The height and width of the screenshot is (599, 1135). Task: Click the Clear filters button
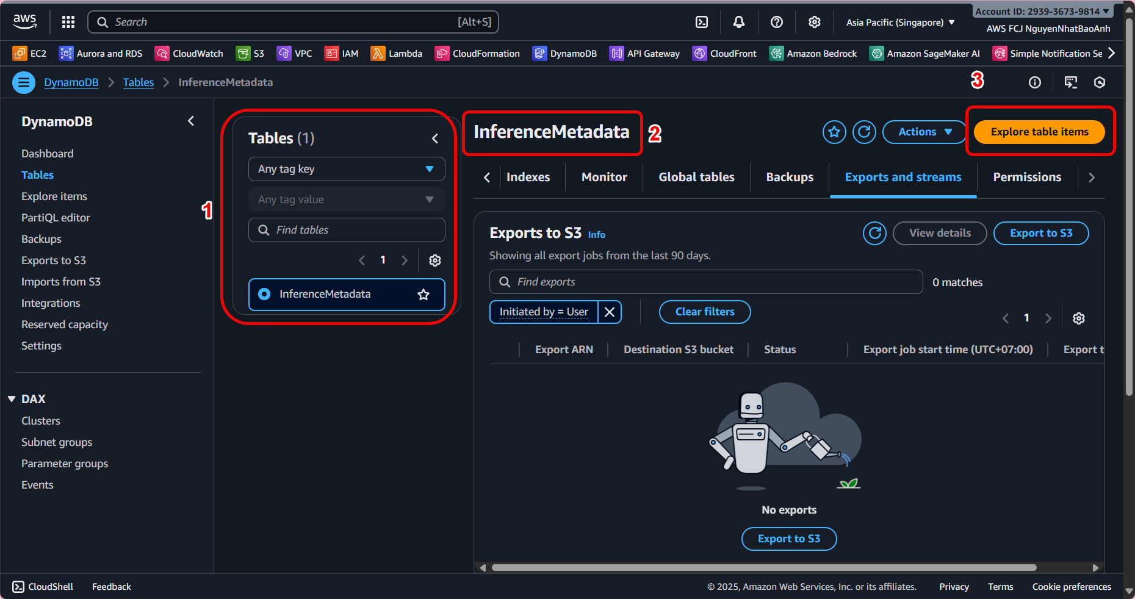tap(705, 312)
